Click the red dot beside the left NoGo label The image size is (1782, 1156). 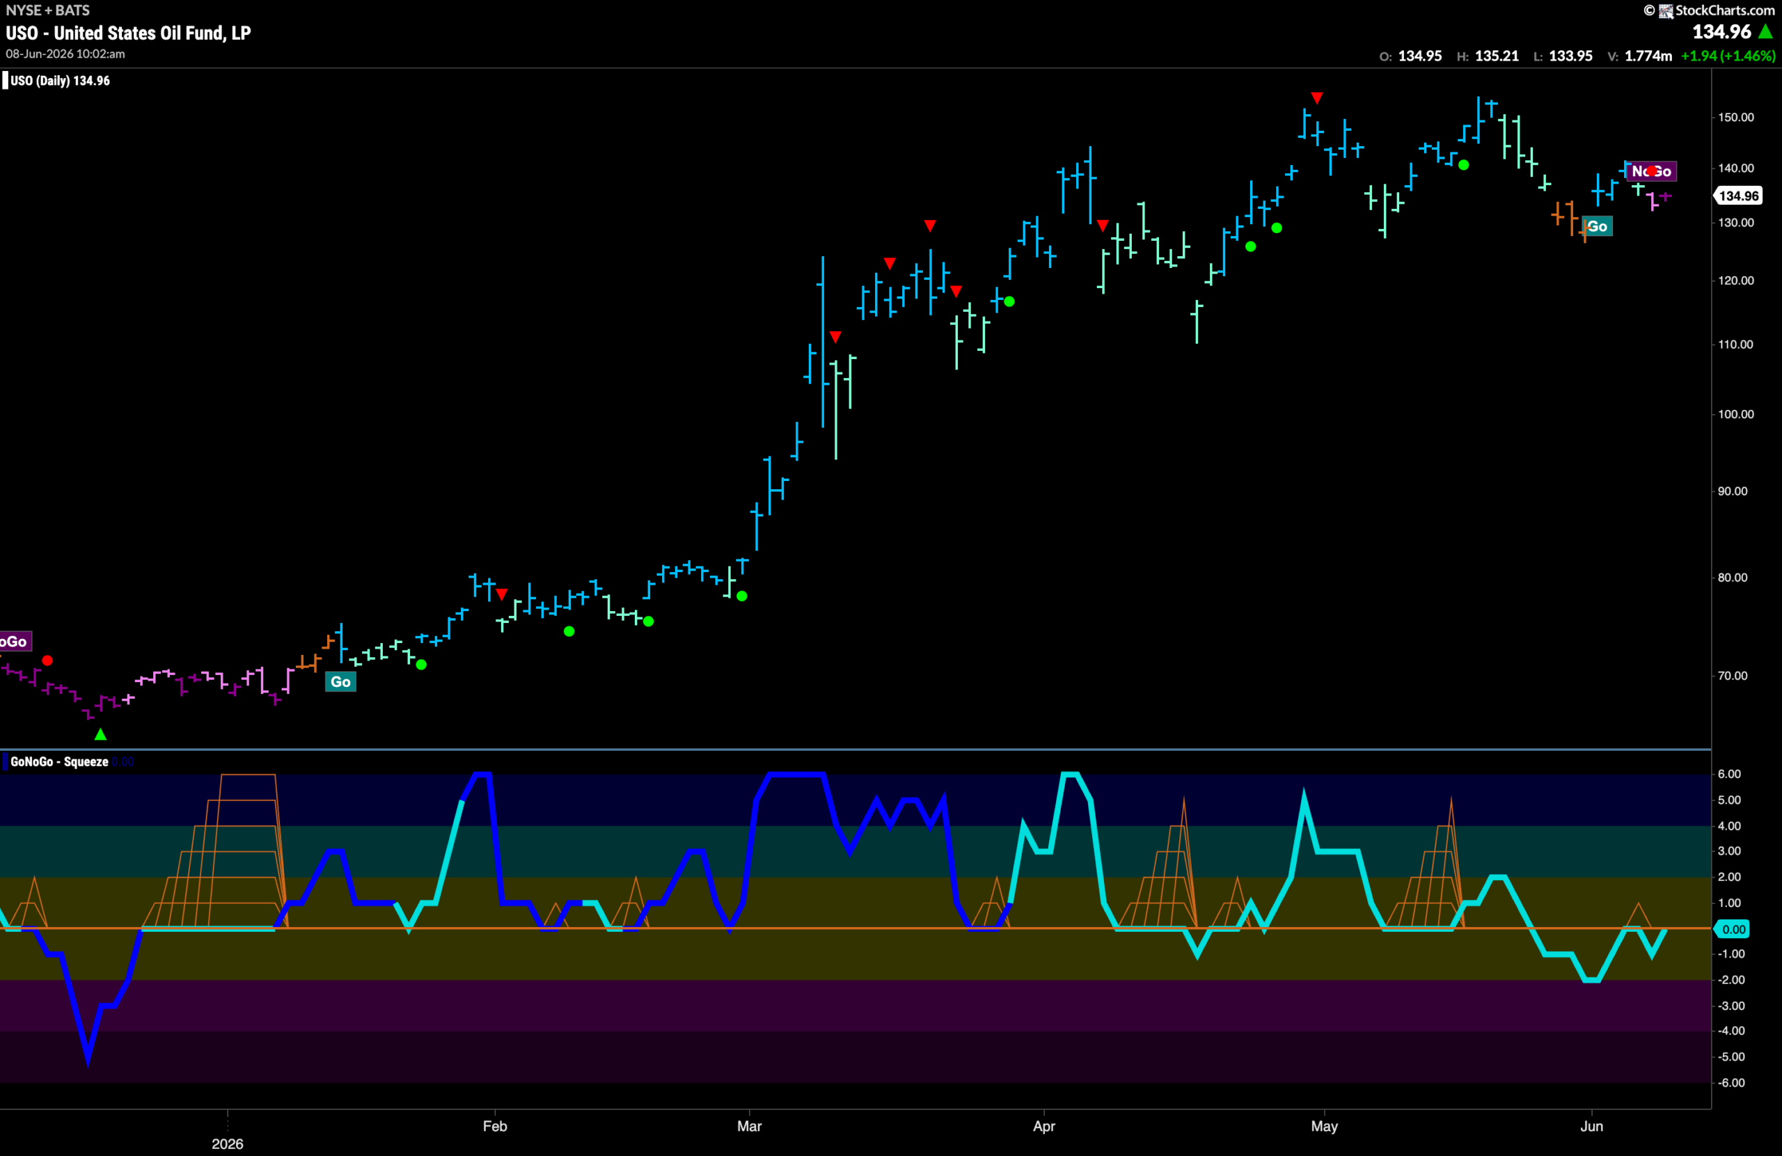[47, 660]
